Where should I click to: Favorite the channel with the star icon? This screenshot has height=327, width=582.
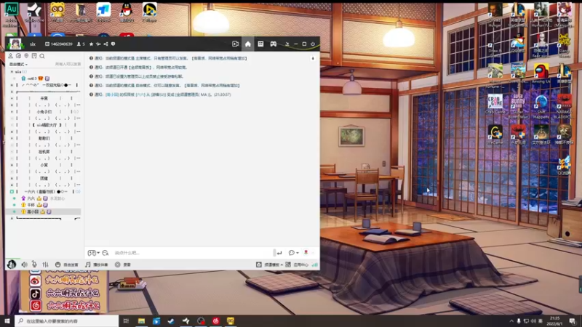click(92, 44)
